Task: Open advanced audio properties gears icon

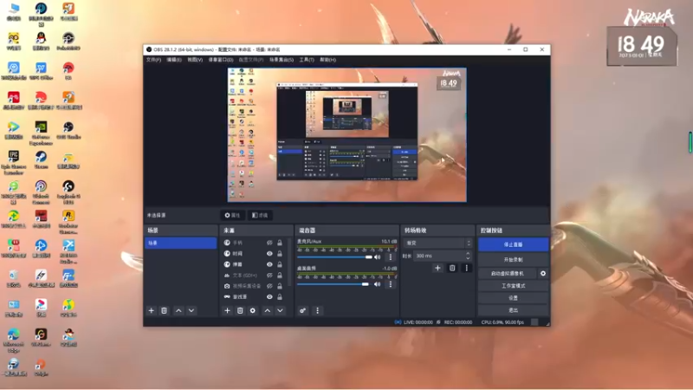Action: [302, 310]
